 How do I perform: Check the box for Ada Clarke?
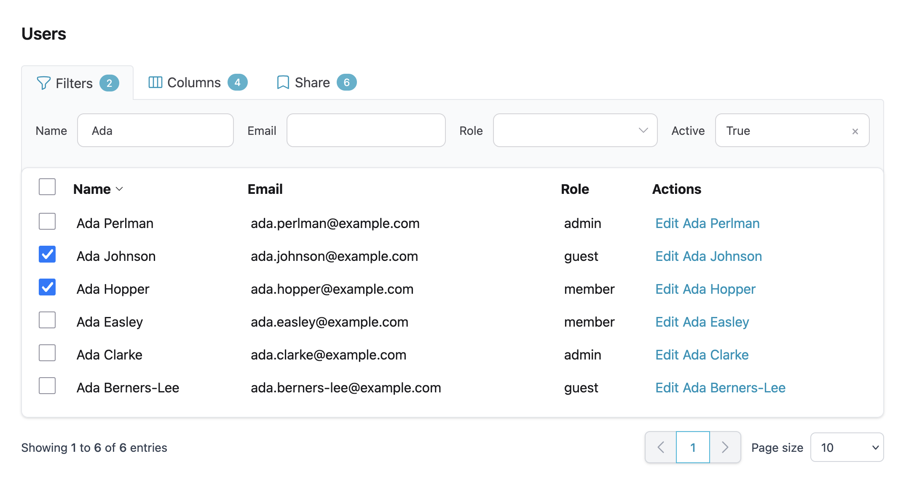(x=47, y=353)
